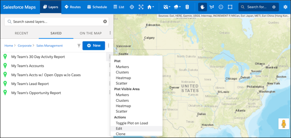Screen dimensions: 291x138
Task: Select My Team's Accts w/ Open Opps layer
Action: [46, 75]
